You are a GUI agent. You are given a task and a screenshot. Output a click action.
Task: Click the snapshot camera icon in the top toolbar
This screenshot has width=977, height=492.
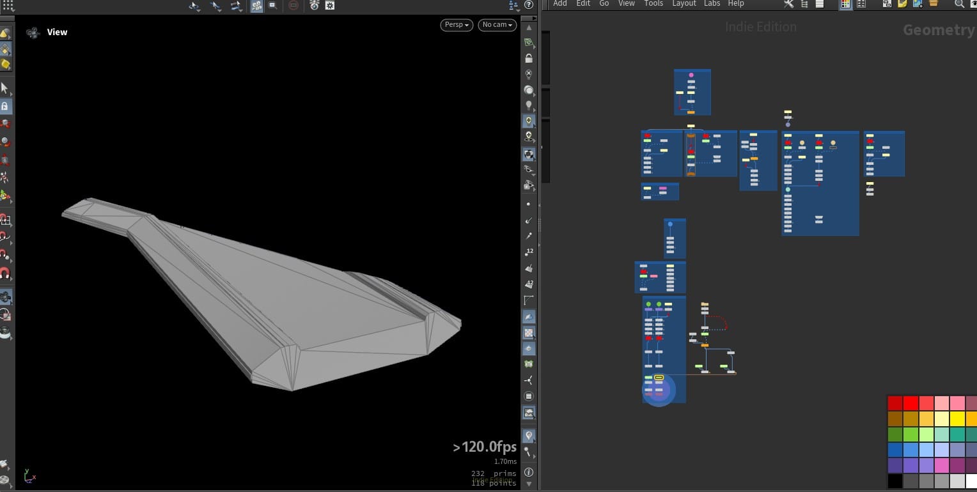point(272,6)
